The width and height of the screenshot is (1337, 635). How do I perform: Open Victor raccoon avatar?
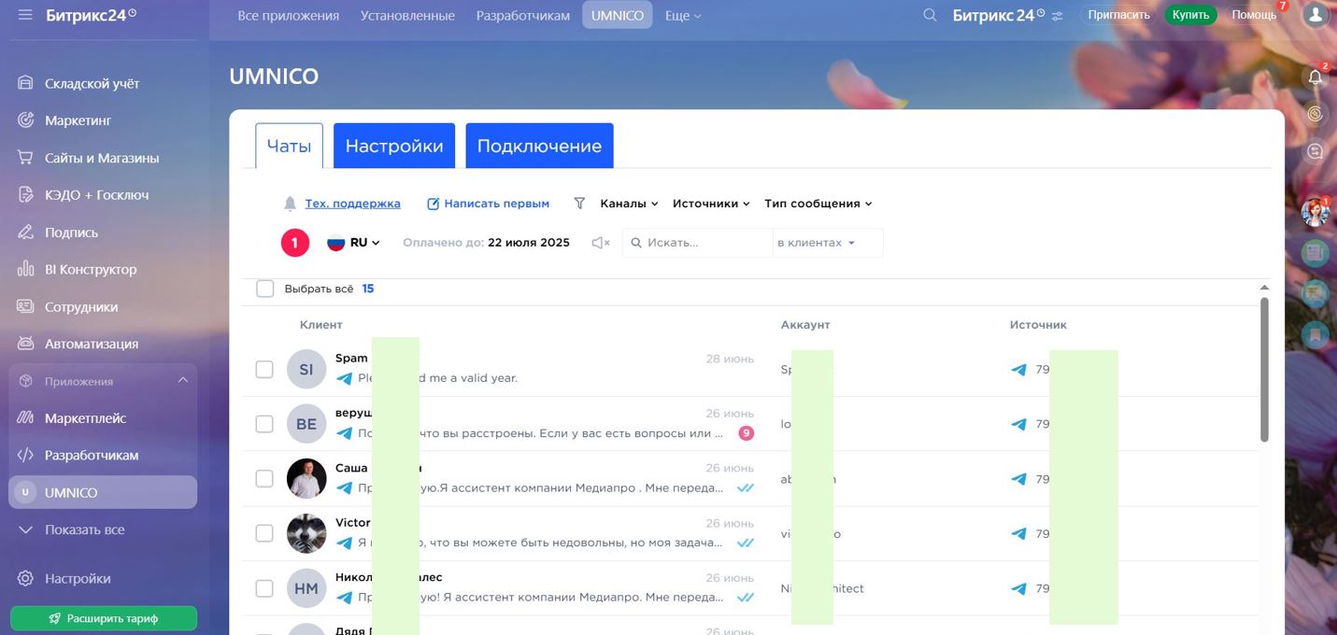click(x=306, y=533)
